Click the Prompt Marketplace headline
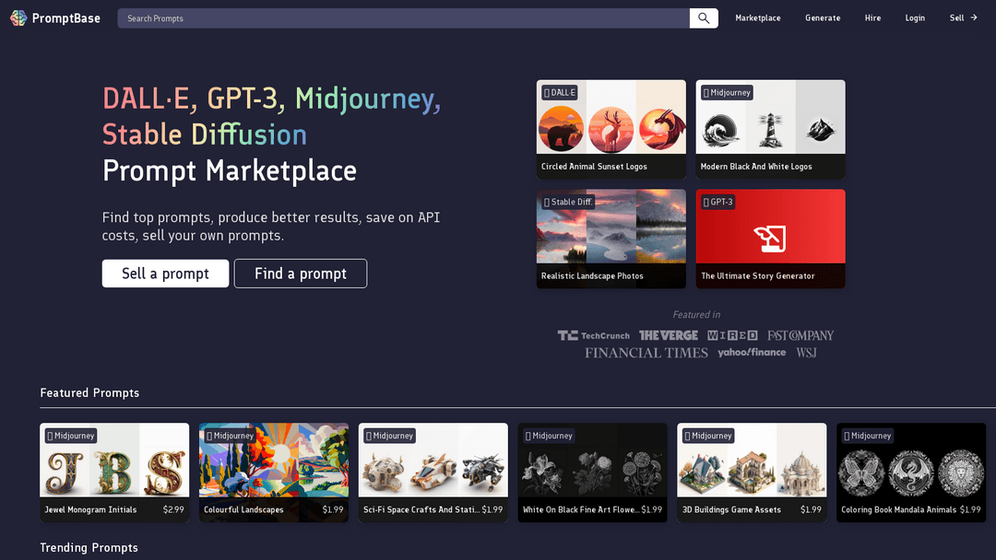The width and height of the screenshot is (996, 560). pyautogui.click(x=230, y=170)
